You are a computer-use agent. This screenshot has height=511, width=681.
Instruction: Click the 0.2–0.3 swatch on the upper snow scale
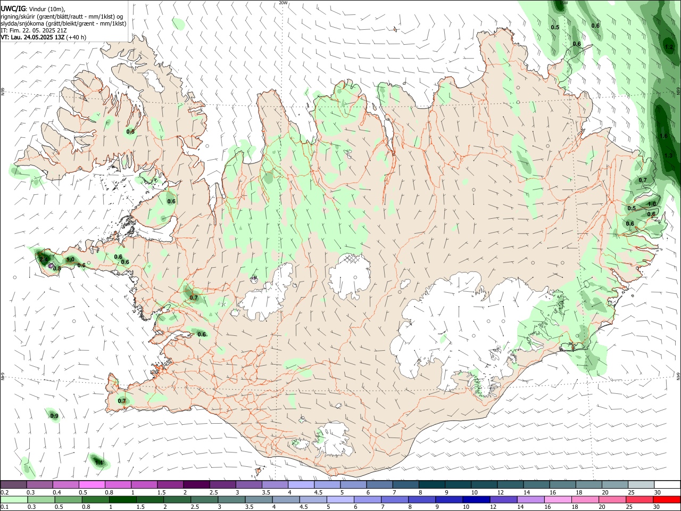pyautogui.click(x=13, y=485)
